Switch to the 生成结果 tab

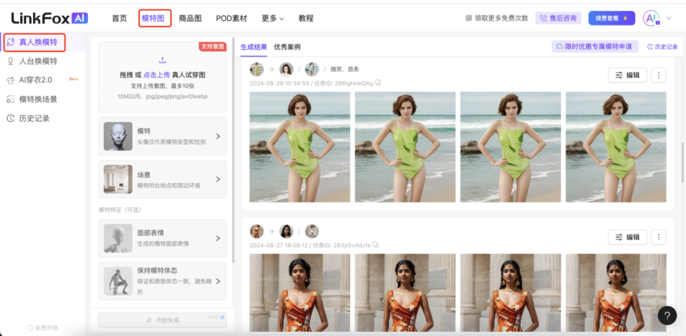pyautogui.click(x=254, y=47)
